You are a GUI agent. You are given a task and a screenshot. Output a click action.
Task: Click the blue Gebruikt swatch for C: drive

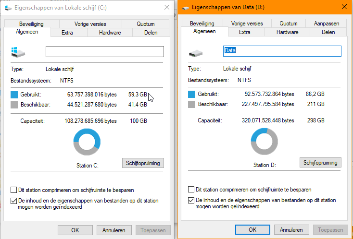pyautogui.click(x=14, y=95)
